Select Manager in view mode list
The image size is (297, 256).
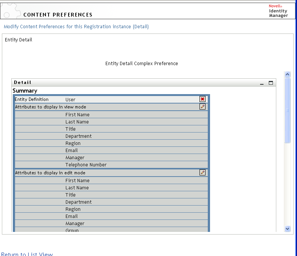(75, 158)
